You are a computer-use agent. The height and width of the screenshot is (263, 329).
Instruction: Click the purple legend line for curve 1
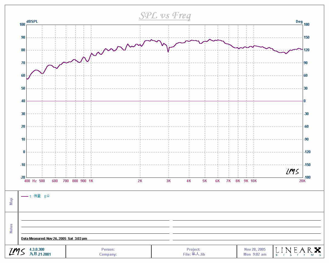25,196
